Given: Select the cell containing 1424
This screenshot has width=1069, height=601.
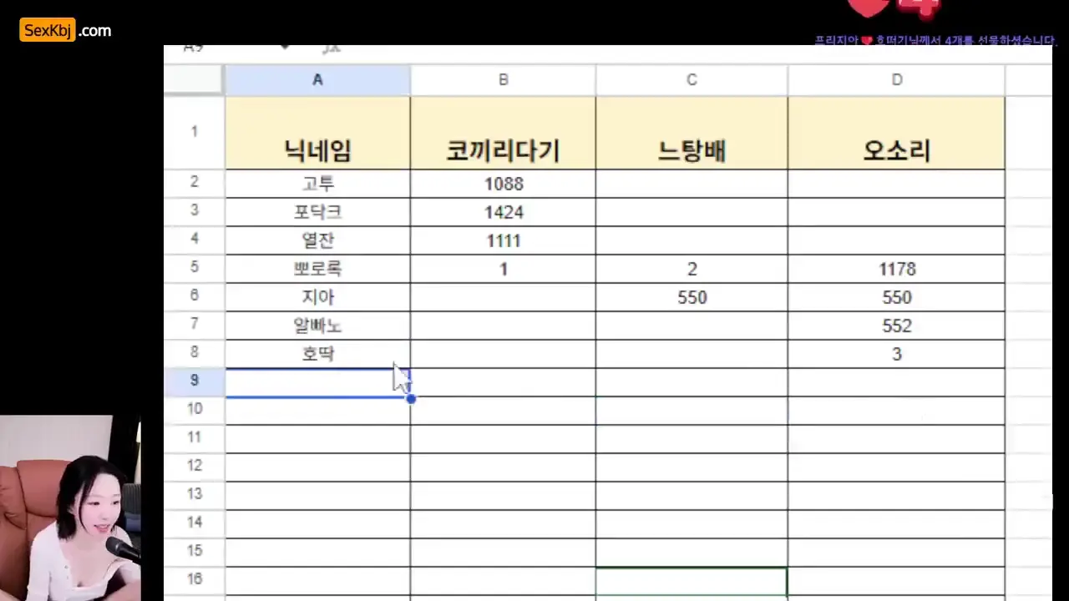Looking at the screenshot, I should tap(503, 212).
